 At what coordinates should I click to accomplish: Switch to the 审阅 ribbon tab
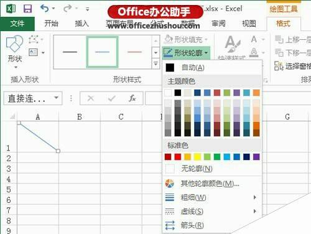pyautogui.click(x=218, y=24)
